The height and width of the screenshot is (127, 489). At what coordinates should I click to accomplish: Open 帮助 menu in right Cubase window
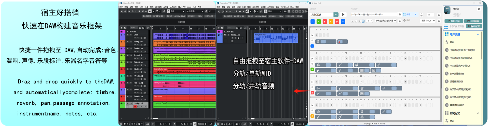297,7
